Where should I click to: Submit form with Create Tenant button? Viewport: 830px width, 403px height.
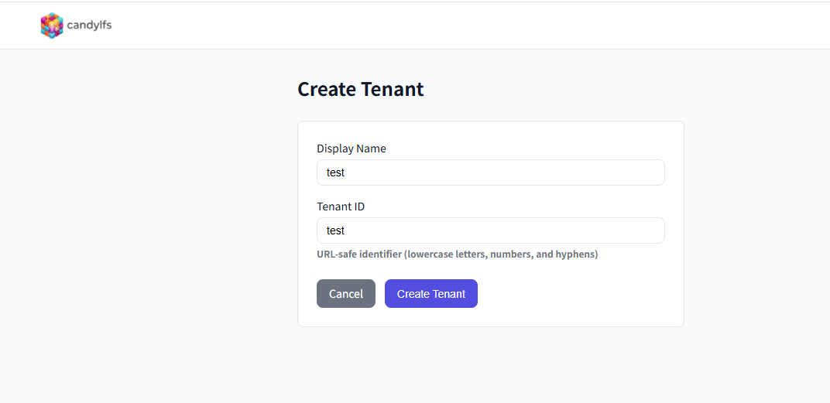pos(430,294)
